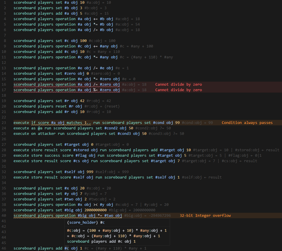Image resolution: width=282 pixels, height=251 pixels.
Task: Click #b in the line 2 command
Action: (x=66, y=8)
